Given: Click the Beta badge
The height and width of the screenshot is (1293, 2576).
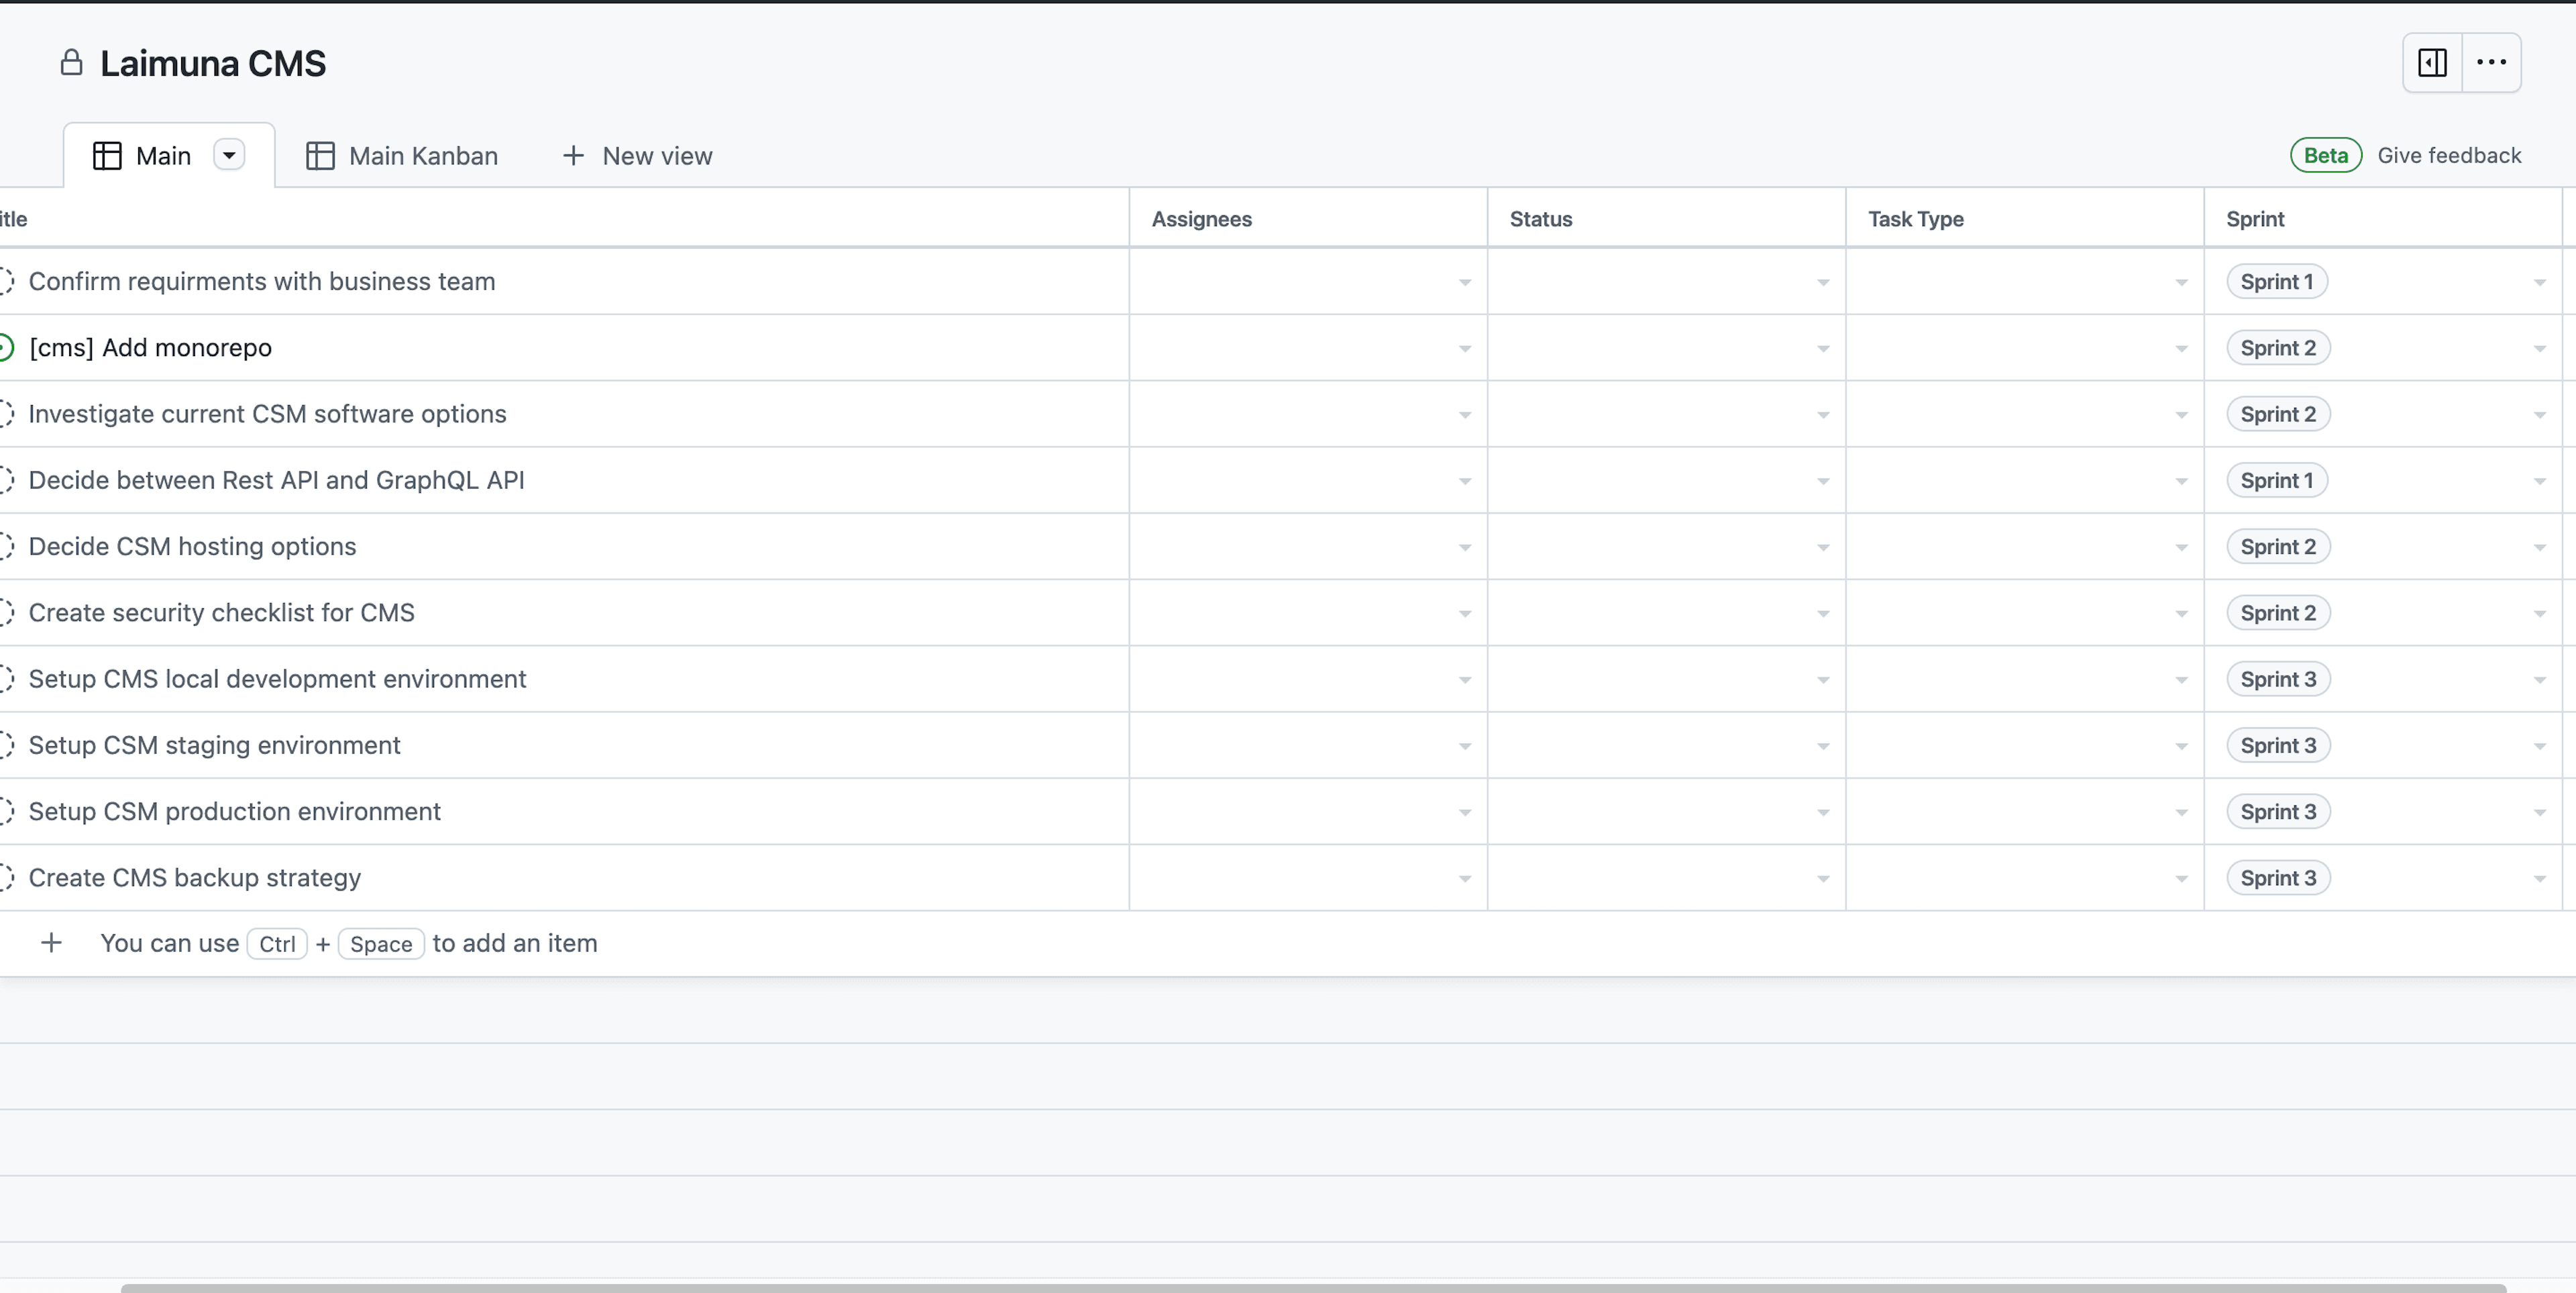Looking at the screenshot, I should coord(2325,155).
